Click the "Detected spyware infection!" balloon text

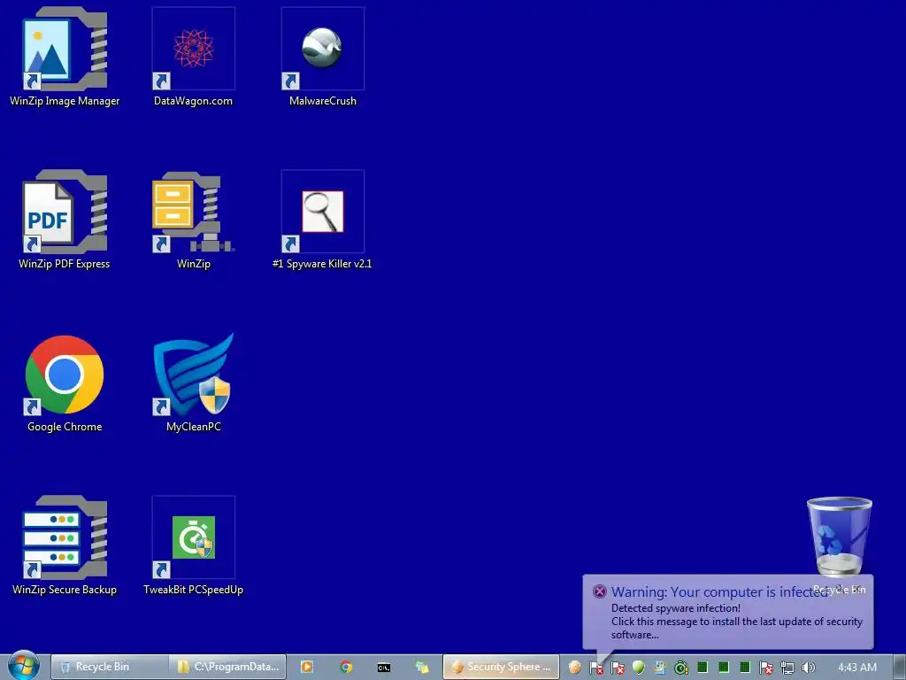(675, 607)
